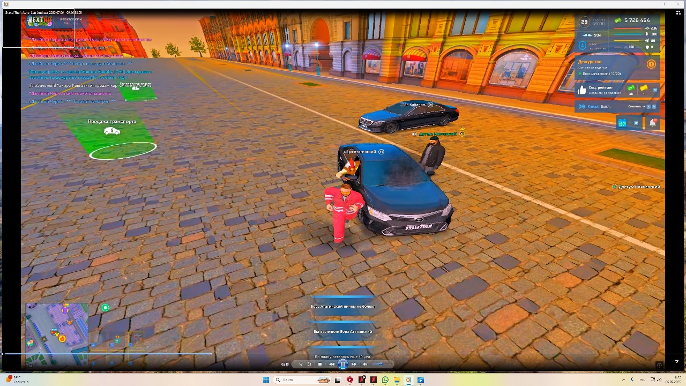This screenshot has width=686, height=386.
Task: Click the 5 726 464 money balance
Action: [x=637, y=20]
